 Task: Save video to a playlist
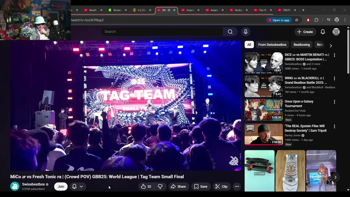201,187
